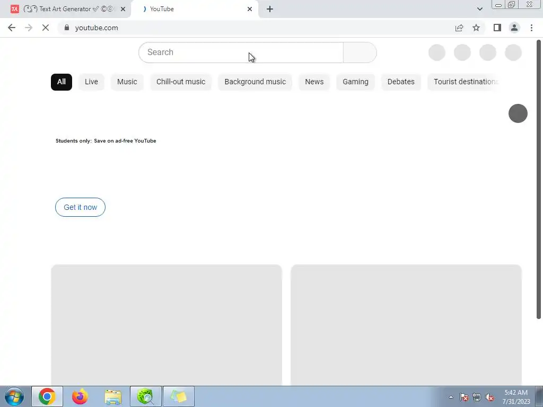Screen dimensions: 543x407
Task: Open Chrome side panel
Action: [497, 28]
